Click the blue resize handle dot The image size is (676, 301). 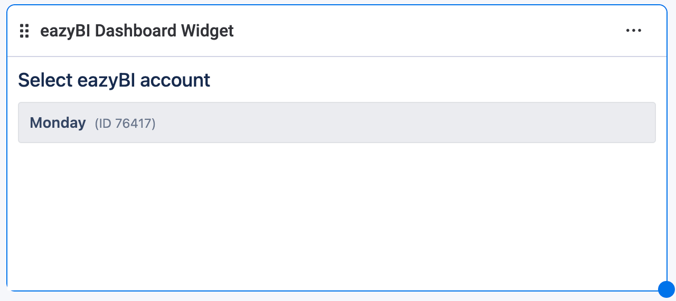click(666, 289)
